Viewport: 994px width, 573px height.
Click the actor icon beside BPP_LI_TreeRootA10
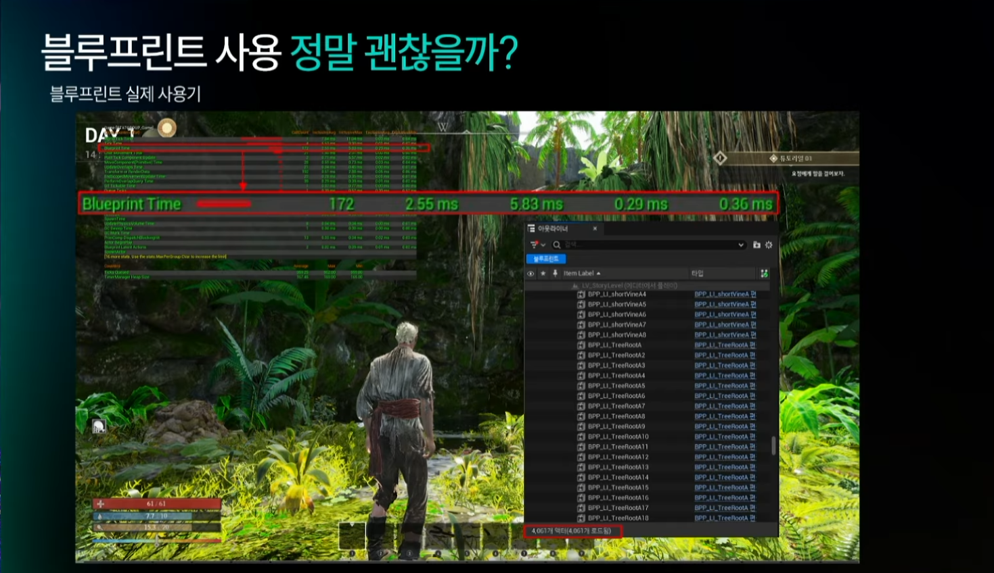(581, 437)
